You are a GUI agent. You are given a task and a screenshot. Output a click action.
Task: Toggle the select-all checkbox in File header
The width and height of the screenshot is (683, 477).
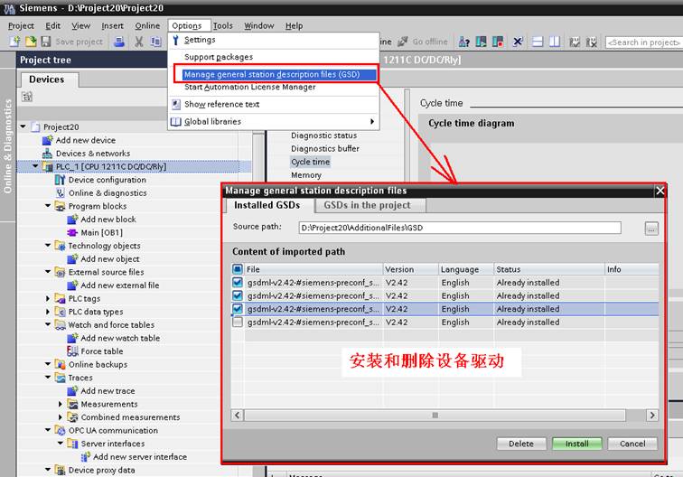(x=238, y=269)
